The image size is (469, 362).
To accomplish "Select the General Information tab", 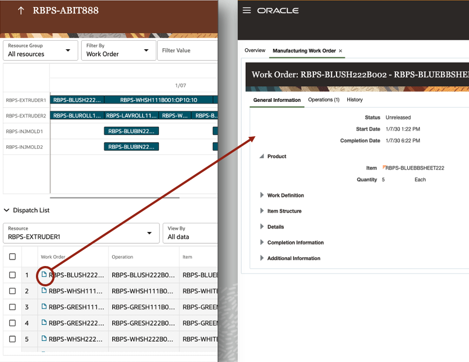I will tap(277, 100).
